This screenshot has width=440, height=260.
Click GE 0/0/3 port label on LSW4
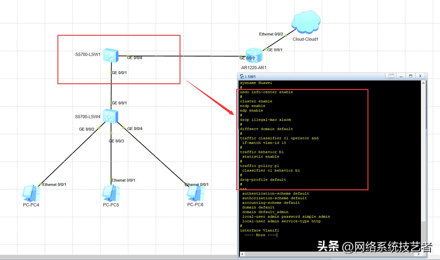(116, 141)
